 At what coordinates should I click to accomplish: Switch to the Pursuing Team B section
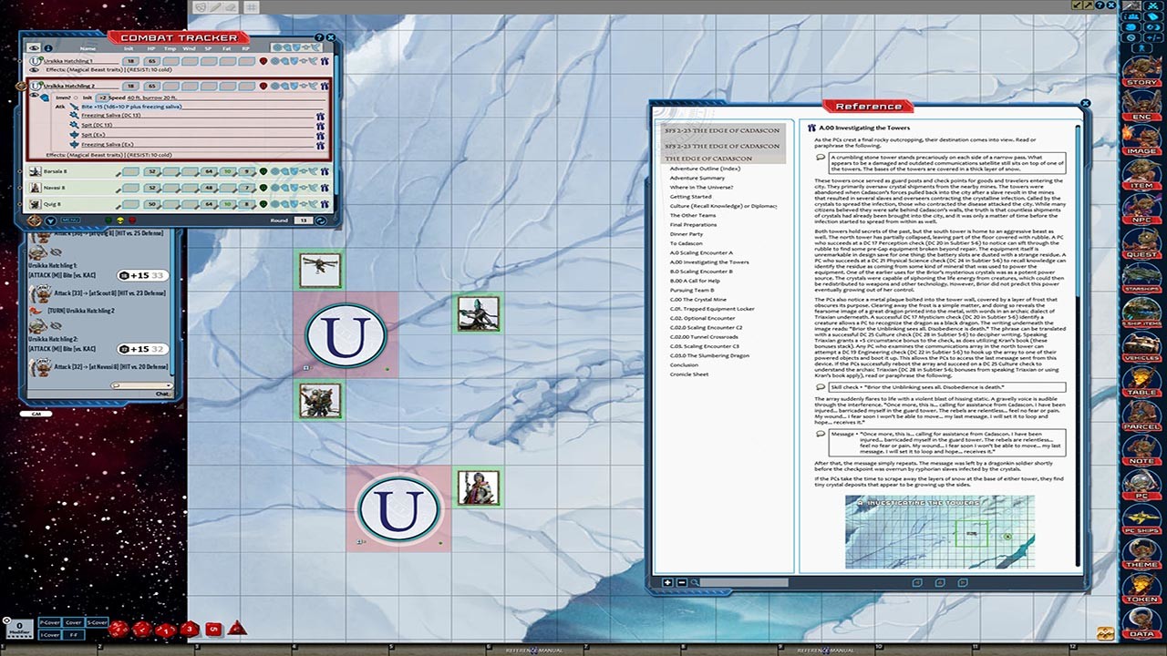691,291
